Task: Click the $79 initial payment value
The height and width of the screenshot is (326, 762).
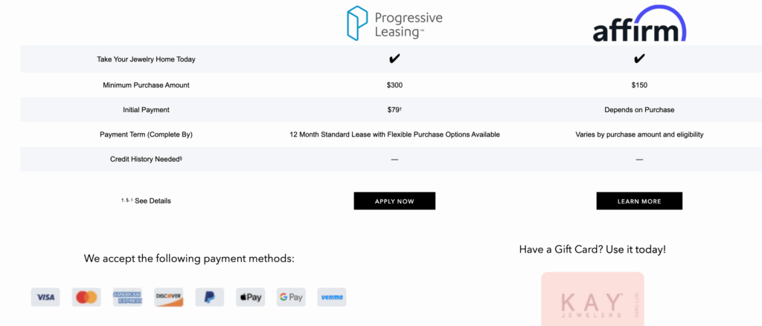Action: [x=394, y=110]
